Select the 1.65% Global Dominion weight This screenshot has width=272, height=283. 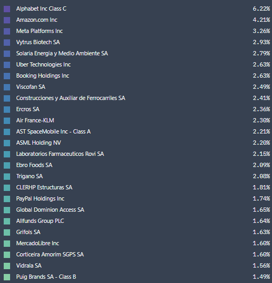pos(261,210)
